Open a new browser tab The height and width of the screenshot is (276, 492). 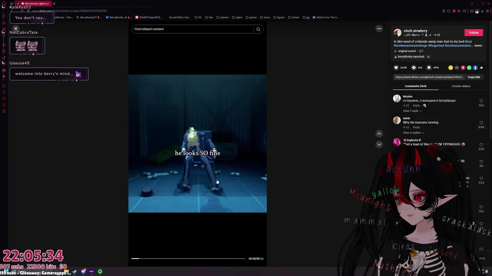pos(54,3)
